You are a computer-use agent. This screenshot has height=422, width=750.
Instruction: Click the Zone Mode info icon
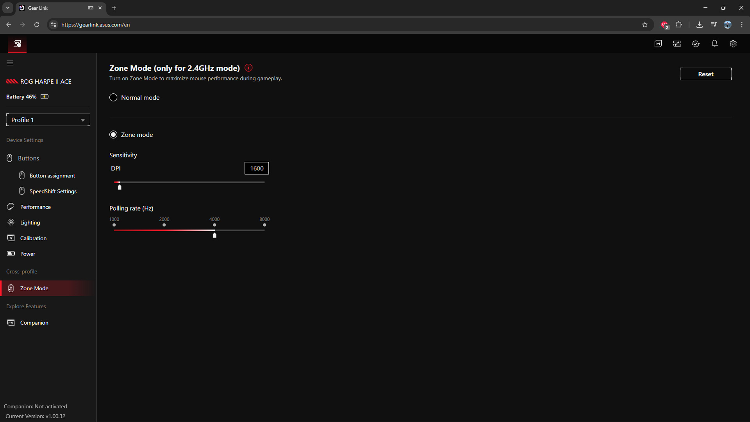[x=248, y=68]
